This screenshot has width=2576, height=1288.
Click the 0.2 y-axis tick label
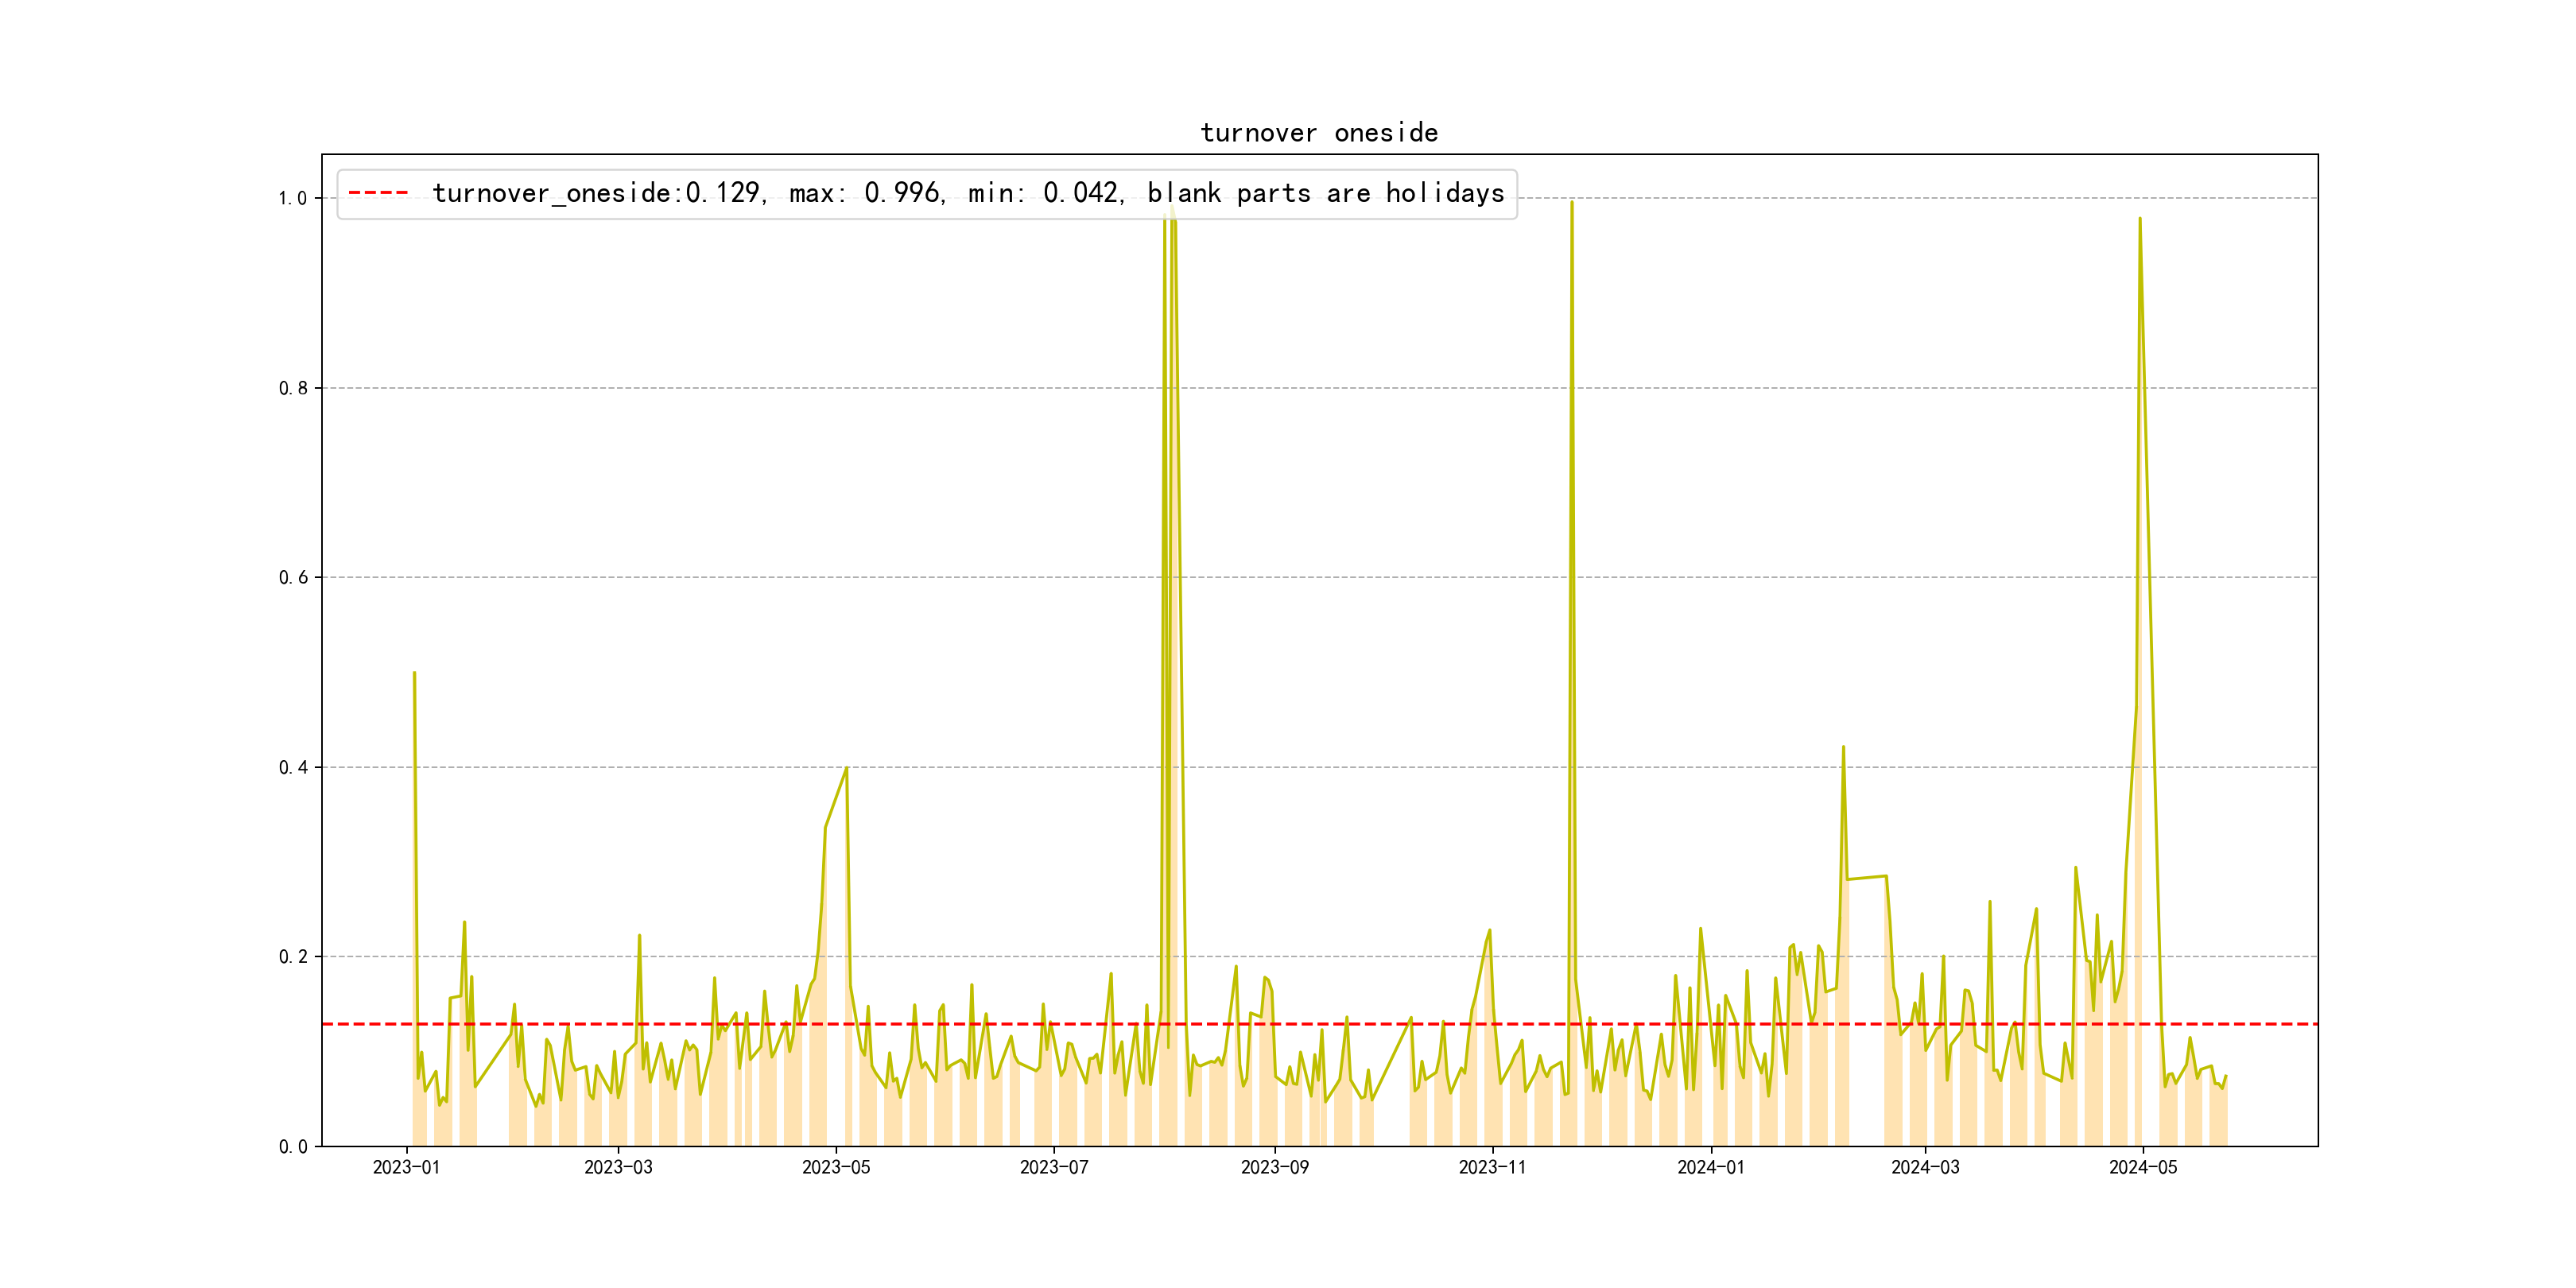click(292, 957)
